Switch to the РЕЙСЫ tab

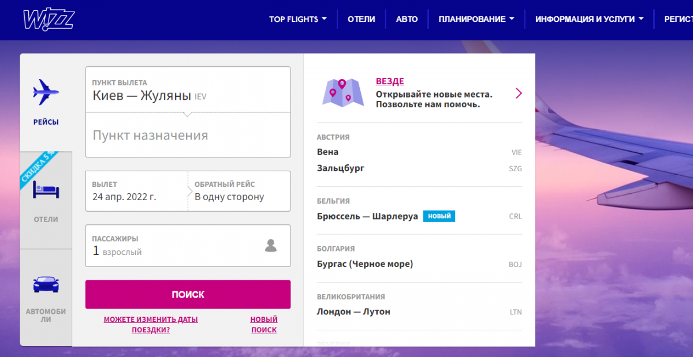click(46, 103)
